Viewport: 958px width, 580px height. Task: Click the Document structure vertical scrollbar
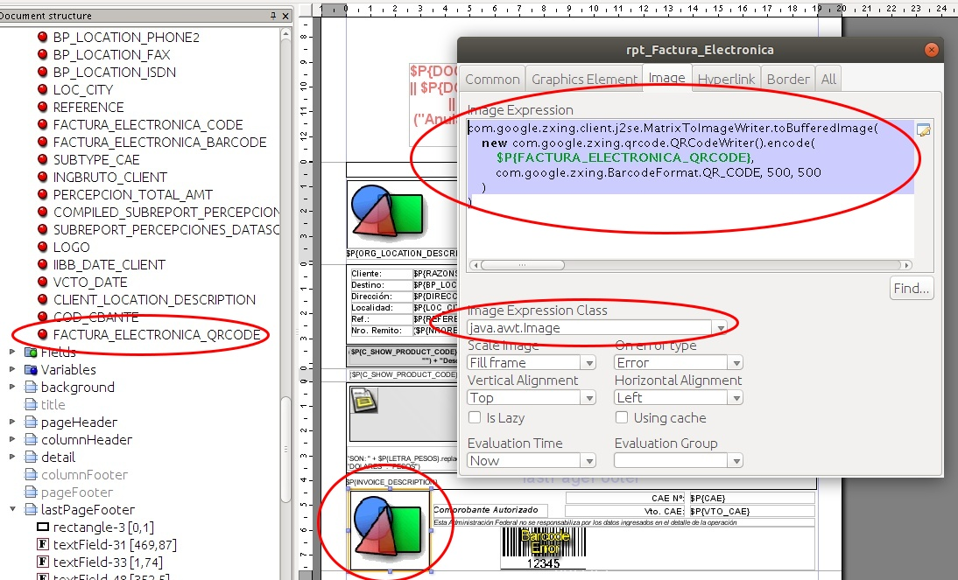(285, 449)
